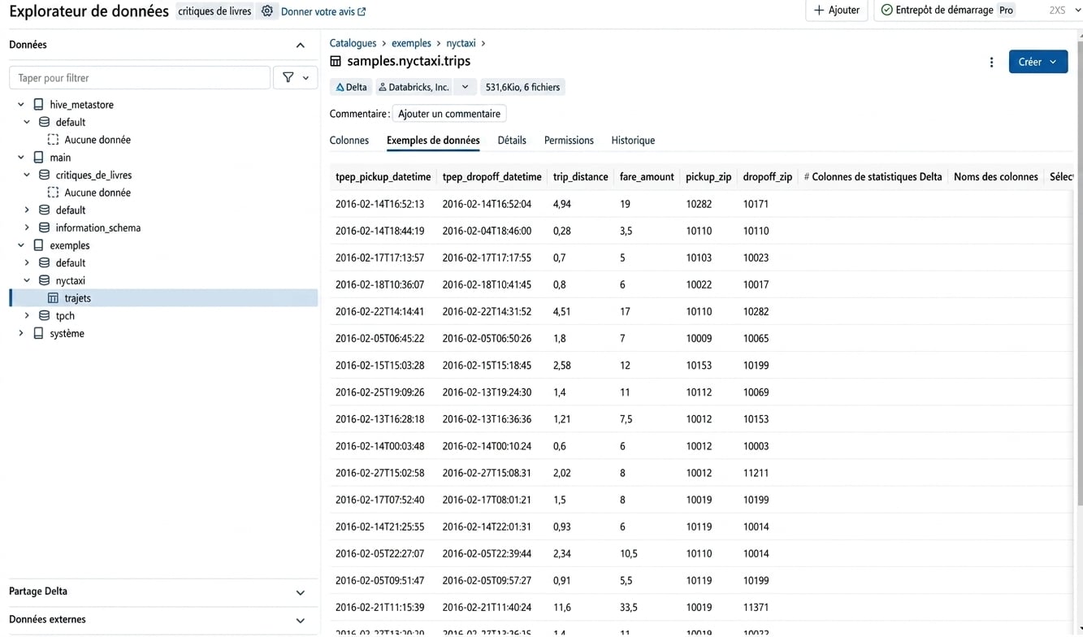
Task: Open the filter options dropdown chevron
Action: [x=306, y=78]
